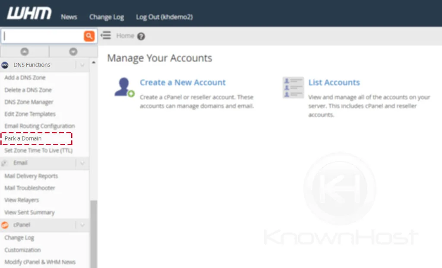Click the orange search magnifier button
Screen dimensions: 442x268
tap(89, 36)
